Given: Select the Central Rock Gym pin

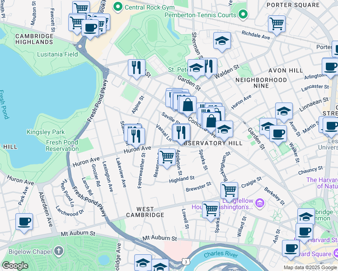Looking at the screenshot, I should coord(118,7).
